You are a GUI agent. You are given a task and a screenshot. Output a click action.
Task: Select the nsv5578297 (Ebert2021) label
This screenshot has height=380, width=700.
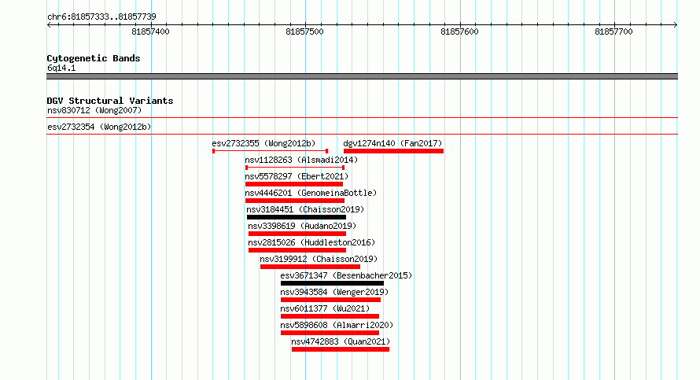[297, 176]
